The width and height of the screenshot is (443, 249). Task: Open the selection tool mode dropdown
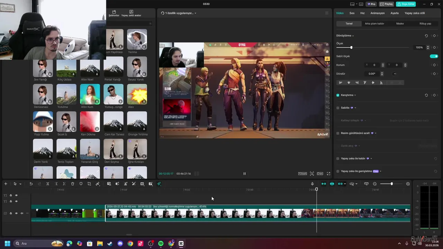(x=20, y=184)
